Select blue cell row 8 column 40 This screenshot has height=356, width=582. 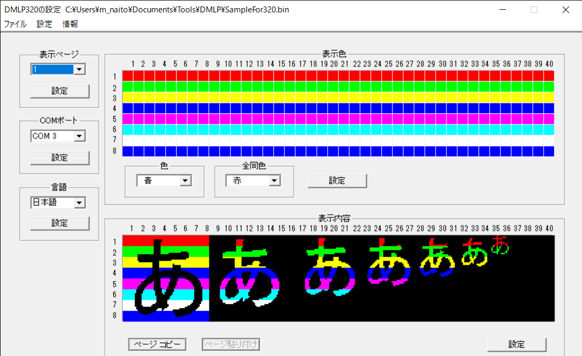pos(549,151)
